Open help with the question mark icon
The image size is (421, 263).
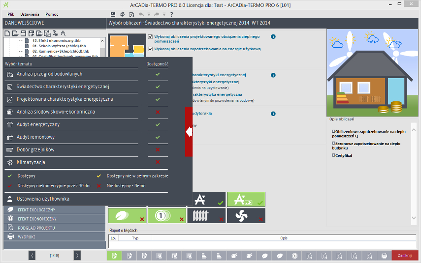[x=171, y=14]
